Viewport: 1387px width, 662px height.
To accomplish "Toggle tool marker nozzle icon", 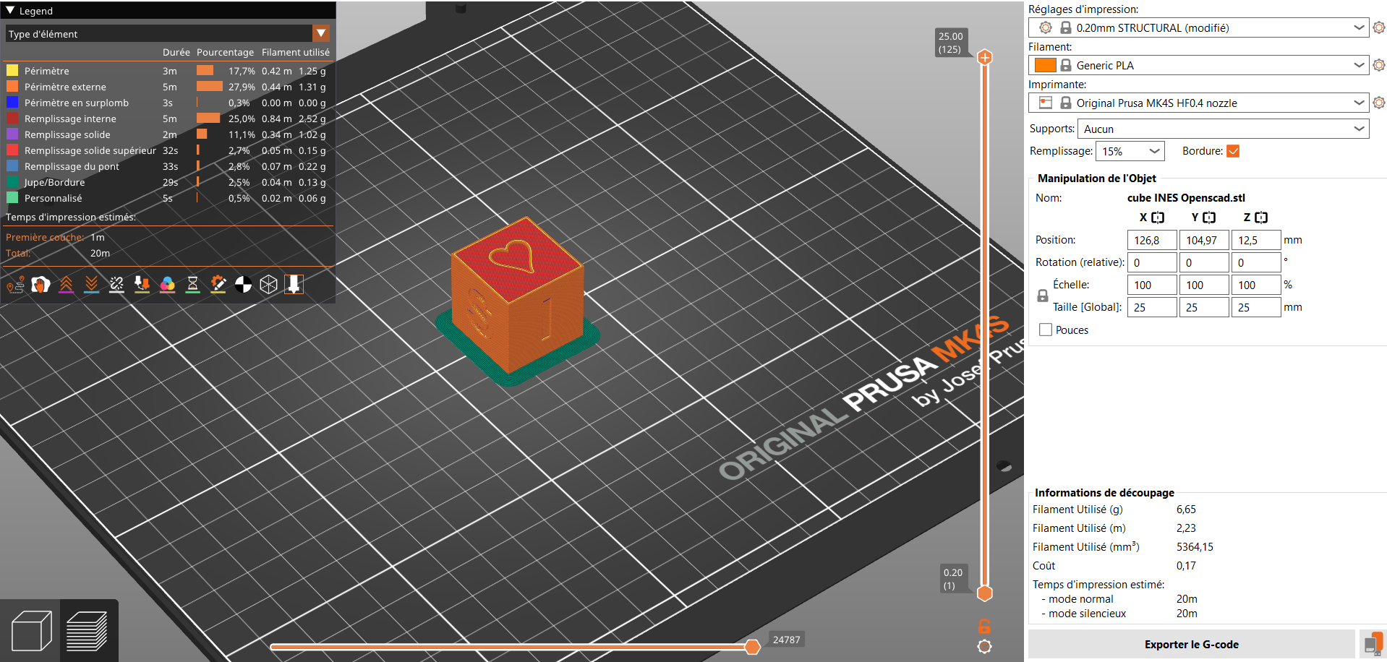I will 294,285.
